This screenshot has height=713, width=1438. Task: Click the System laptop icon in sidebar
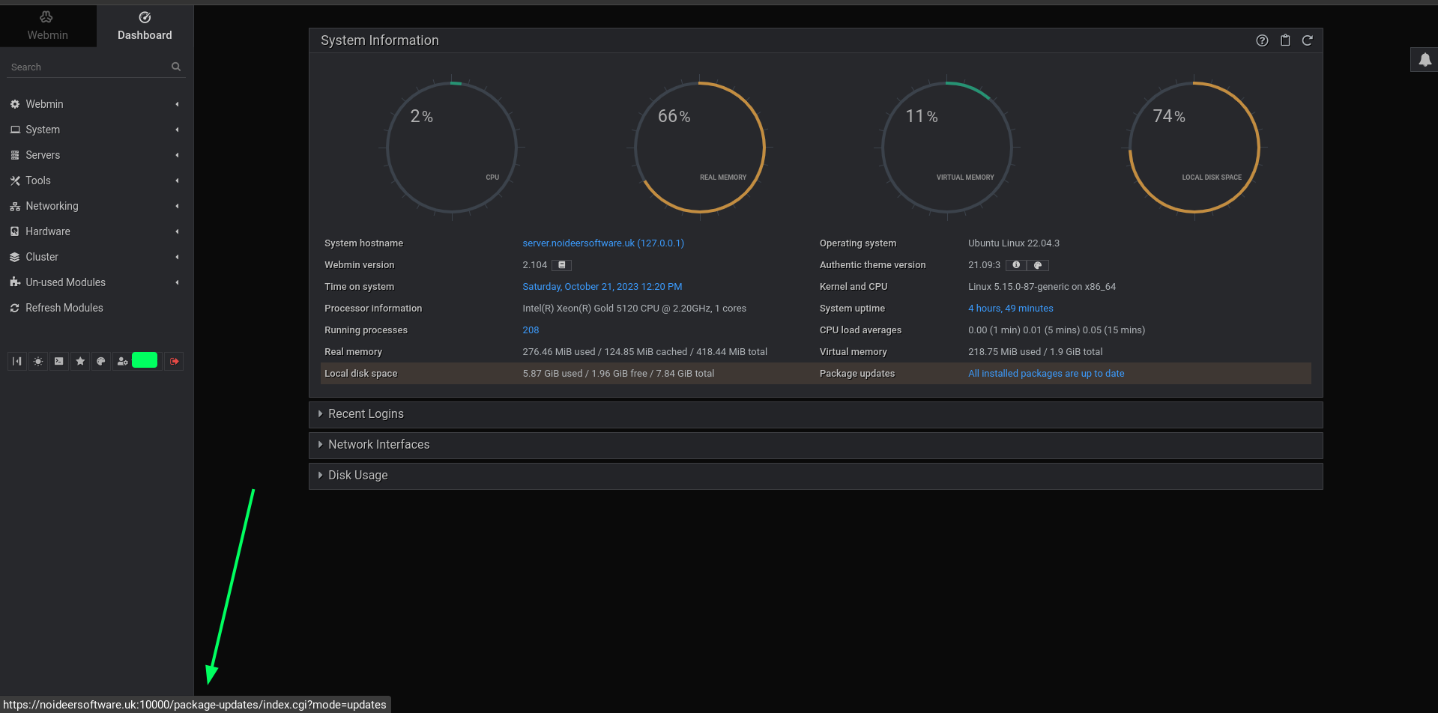pos(15,130)
